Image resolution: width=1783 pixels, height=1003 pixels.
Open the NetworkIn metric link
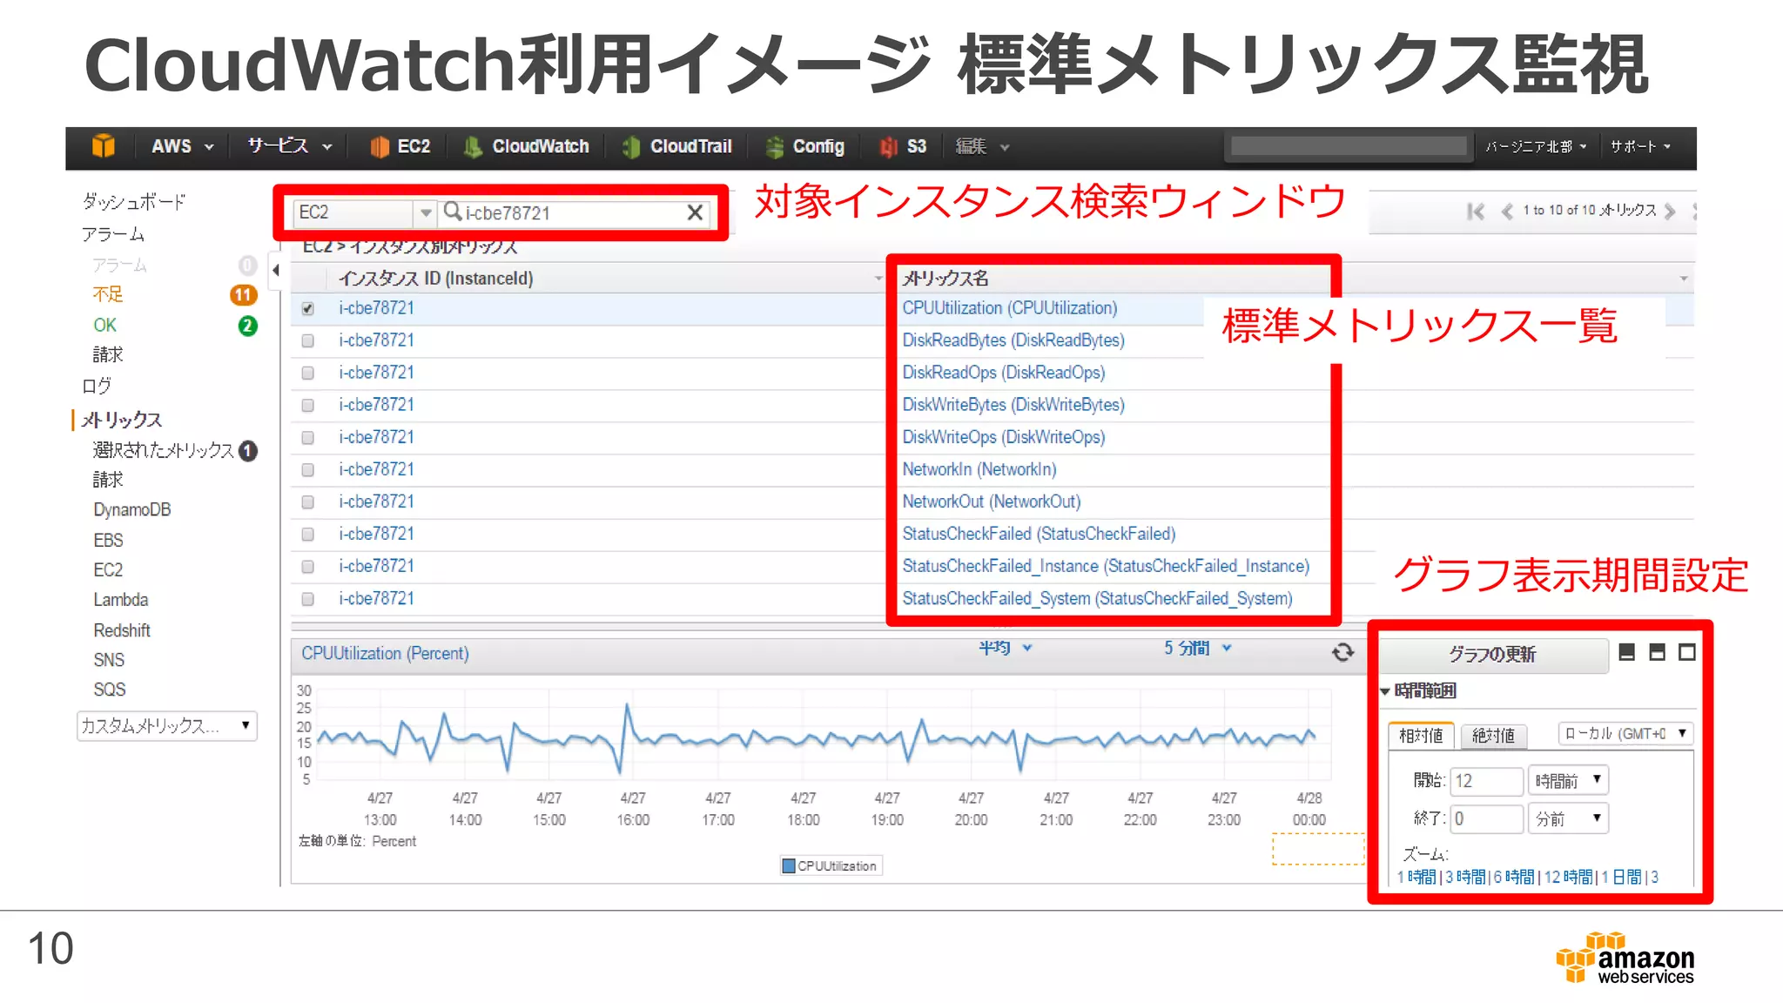tap(979, 469)
